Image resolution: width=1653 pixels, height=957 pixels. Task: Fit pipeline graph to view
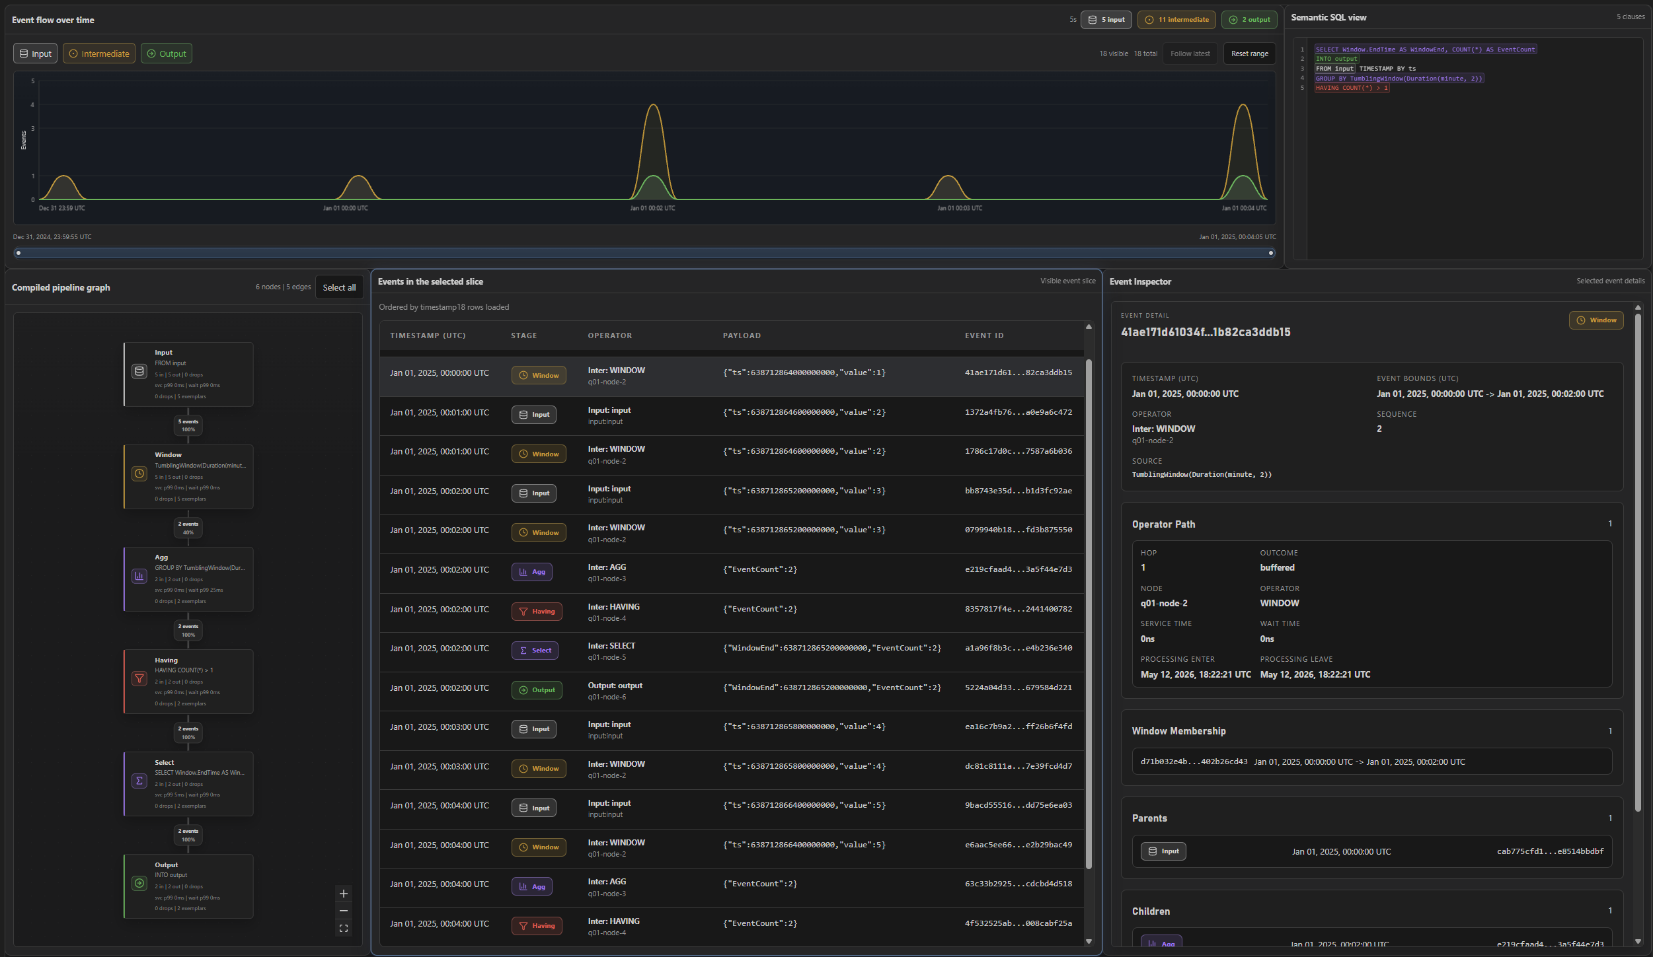(x=344, y=928)
